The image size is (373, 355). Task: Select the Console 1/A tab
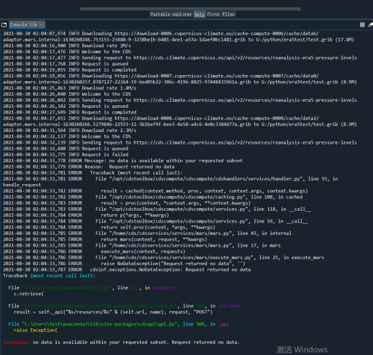(x=22, y=25)
